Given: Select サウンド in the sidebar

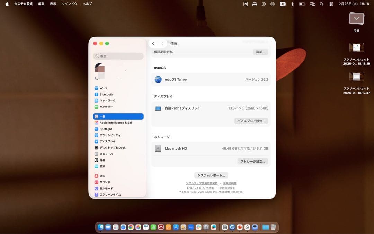Looking at the screenshot, I should (x=118, y=182).
